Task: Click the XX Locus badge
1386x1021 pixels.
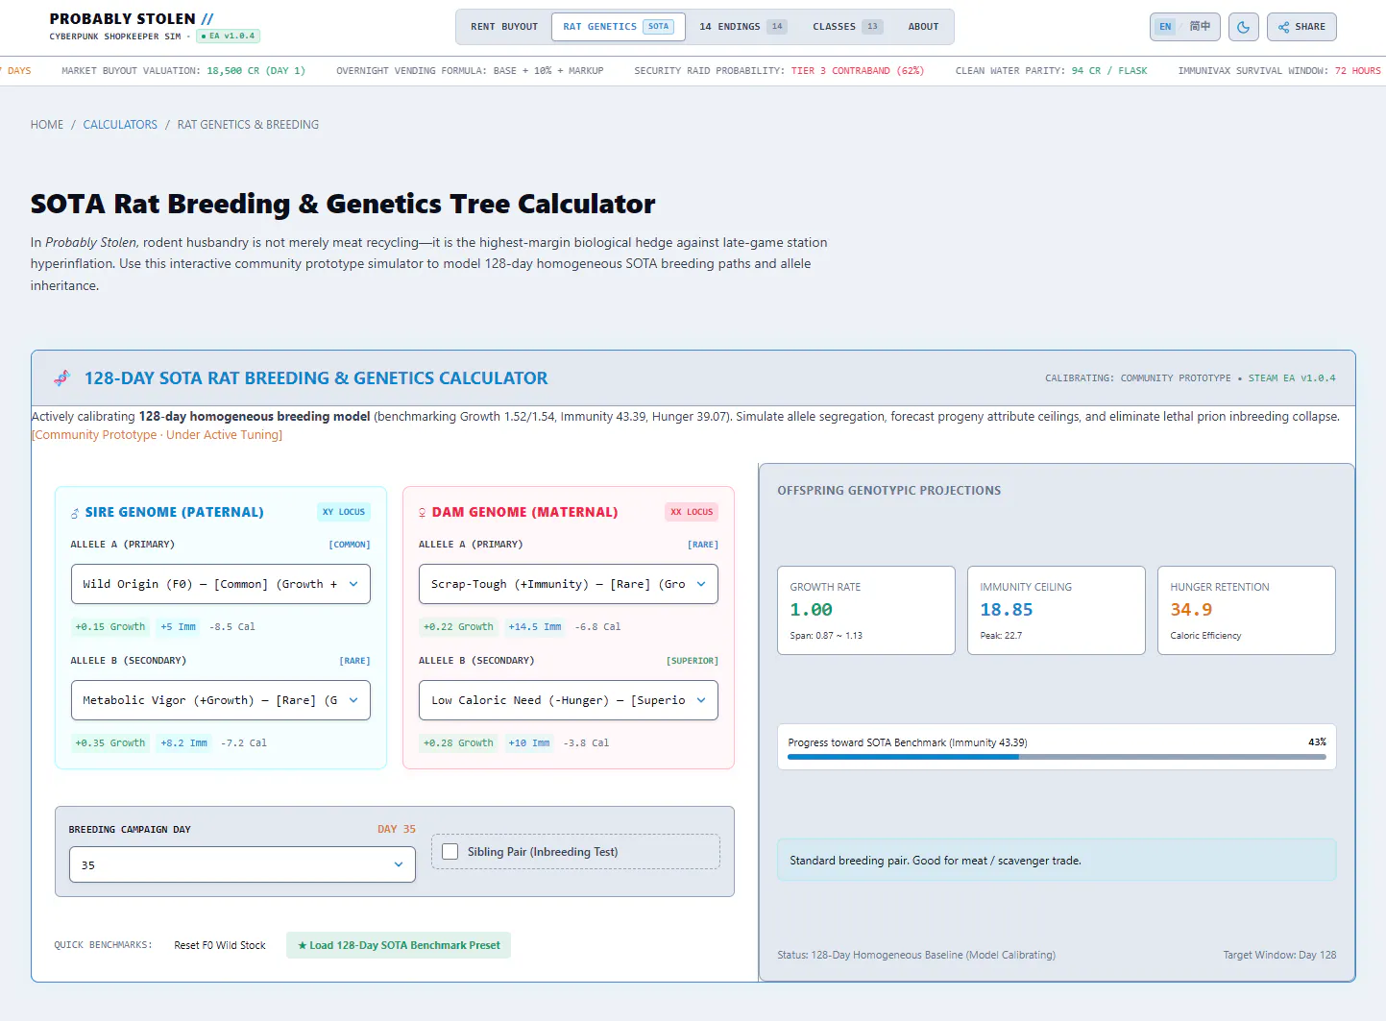Action: [692, 512]
